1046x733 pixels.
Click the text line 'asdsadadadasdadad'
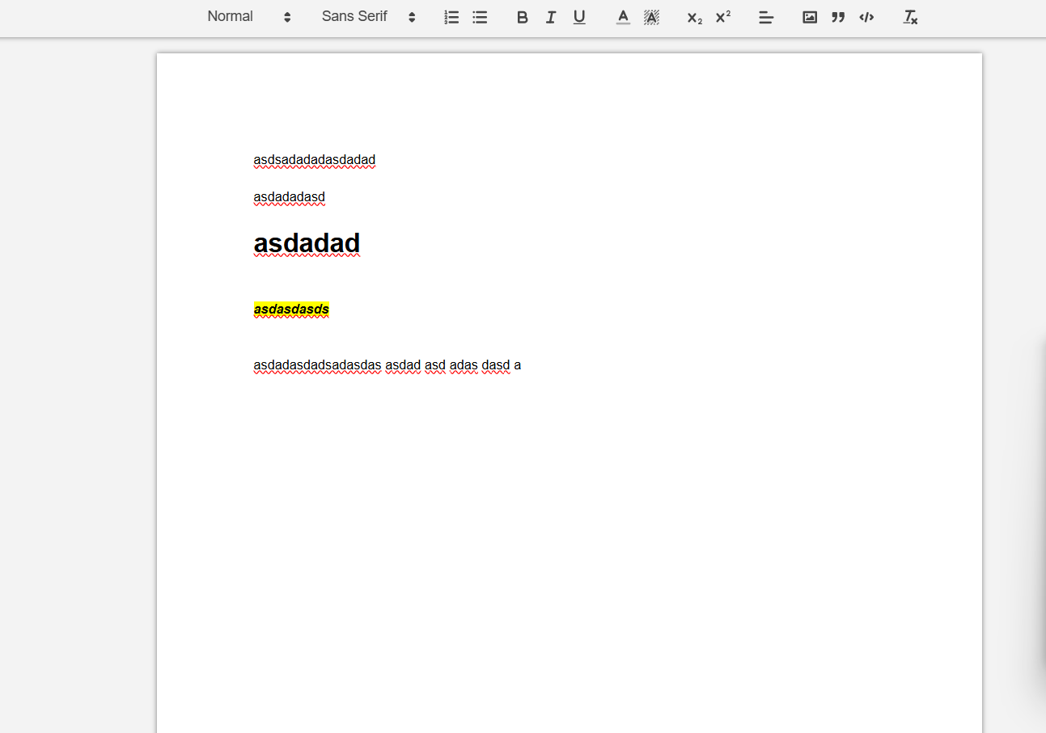[x=315, y=160]
